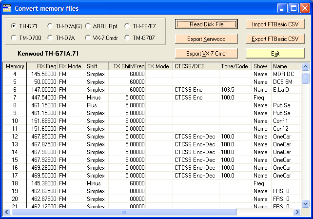The height and width of the screenshot is (219, 313).
Task: Click the Plus shift cell
Action: (x=97, y=105)
